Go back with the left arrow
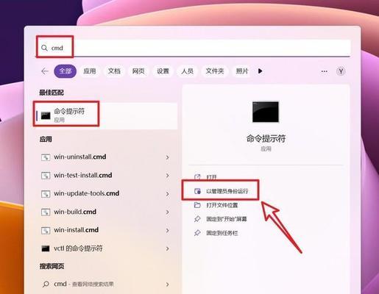The height and width of the screenshot is (294, 379). tap(45, 71)
